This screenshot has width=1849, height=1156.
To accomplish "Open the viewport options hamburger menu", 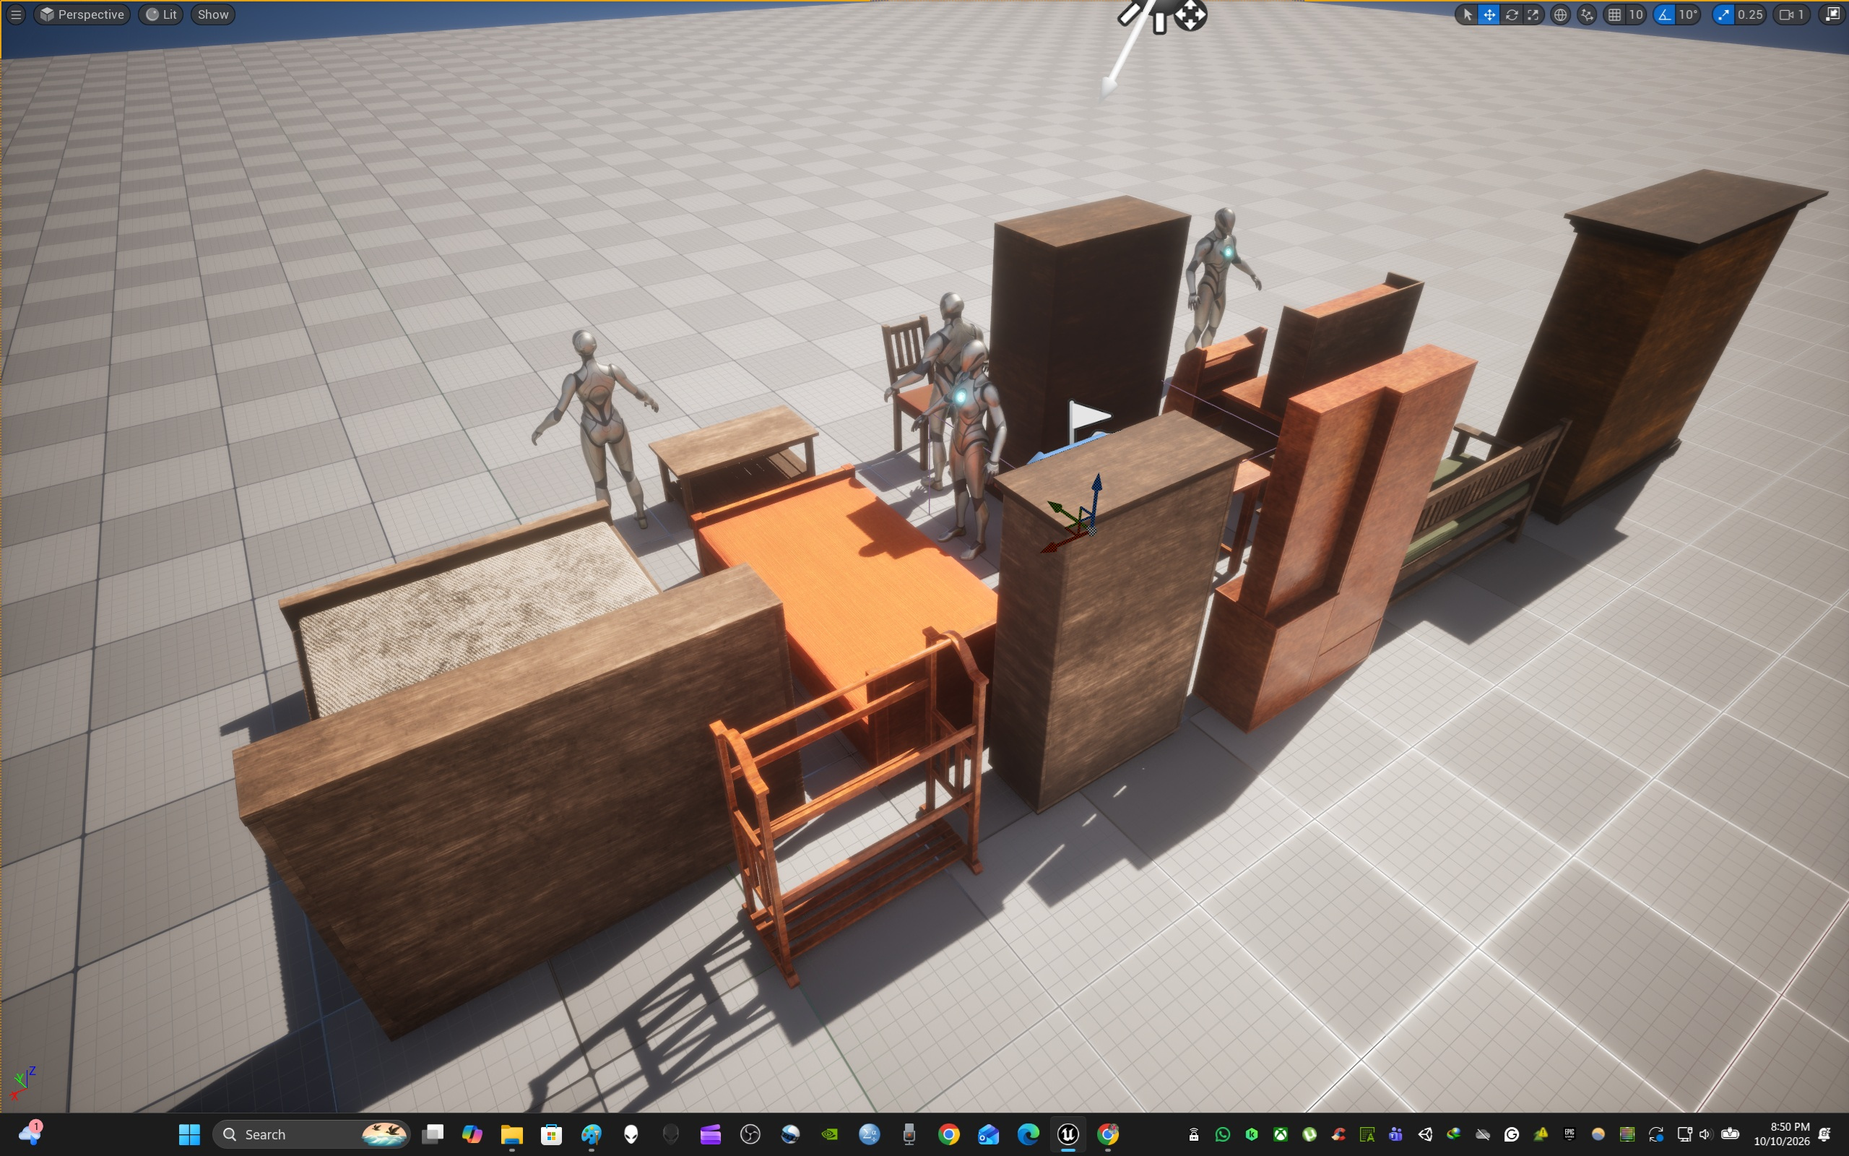I will [16, 14].
